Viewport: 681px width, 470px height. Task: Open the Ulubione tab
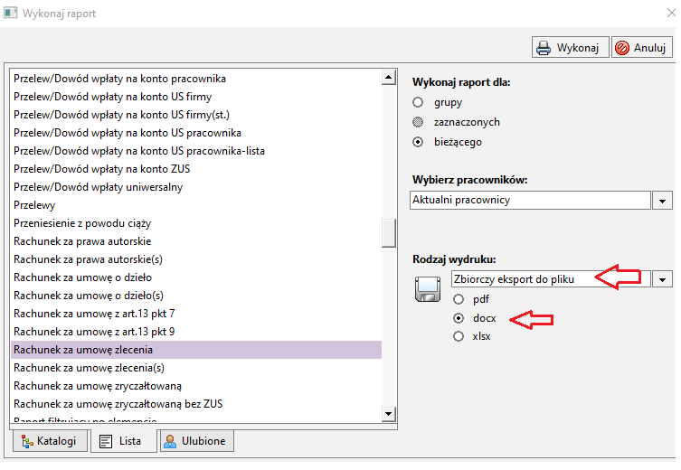coord(197,441)
